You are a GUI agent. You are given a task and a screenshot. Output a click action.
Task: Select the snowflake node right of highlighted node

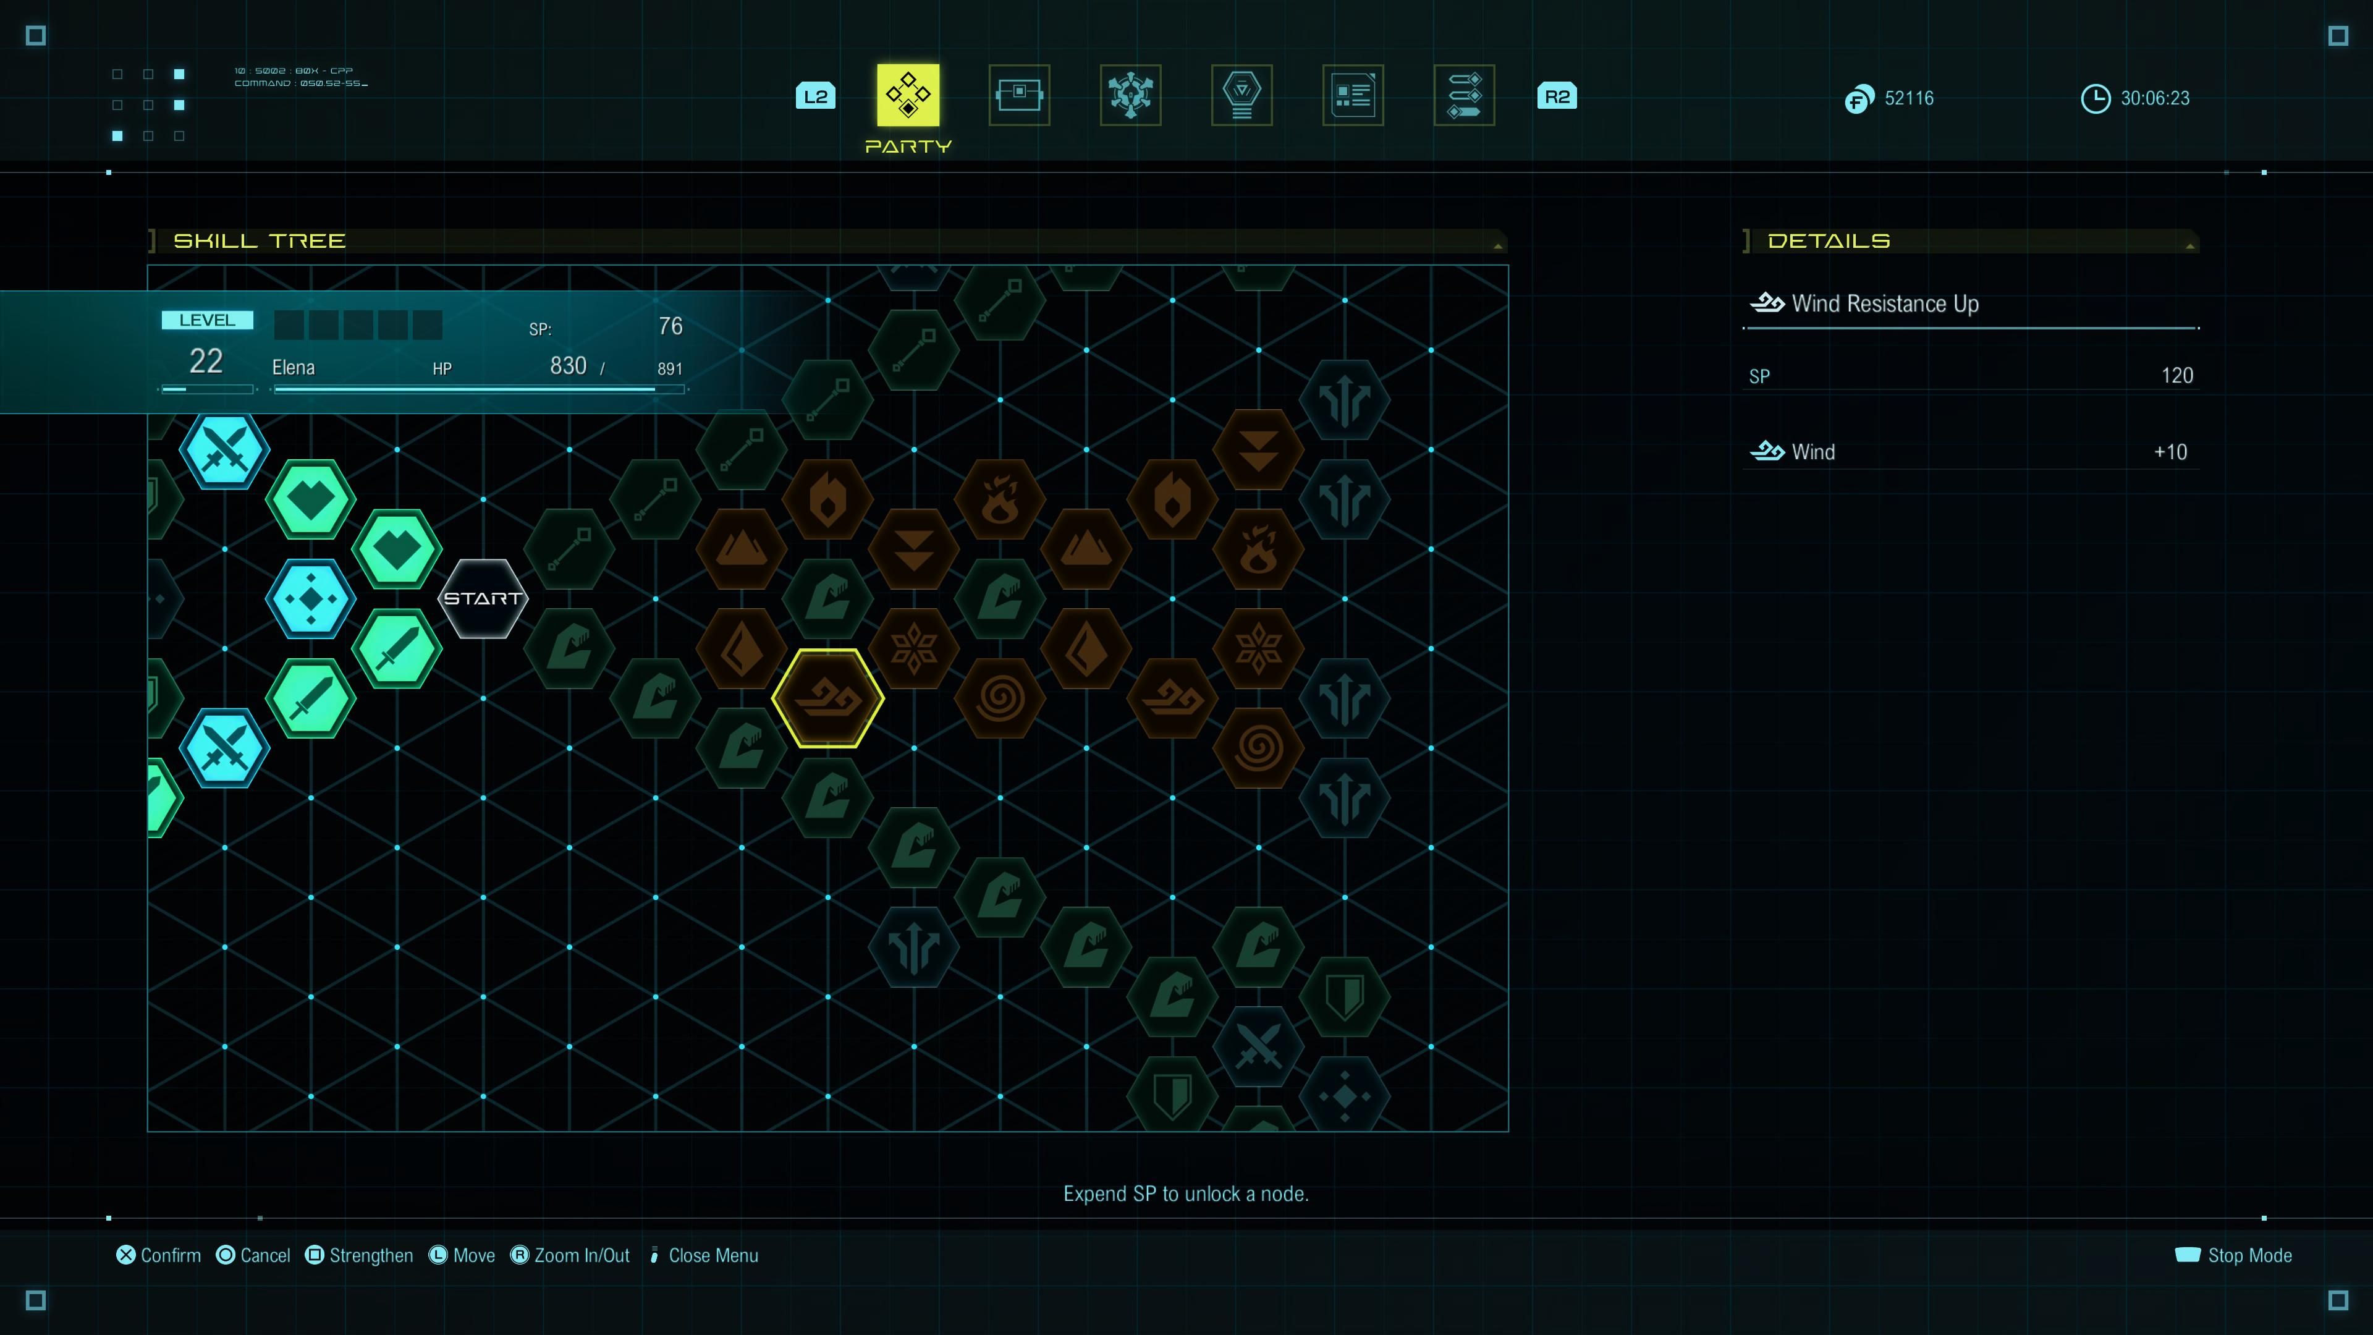click(914, 648)
